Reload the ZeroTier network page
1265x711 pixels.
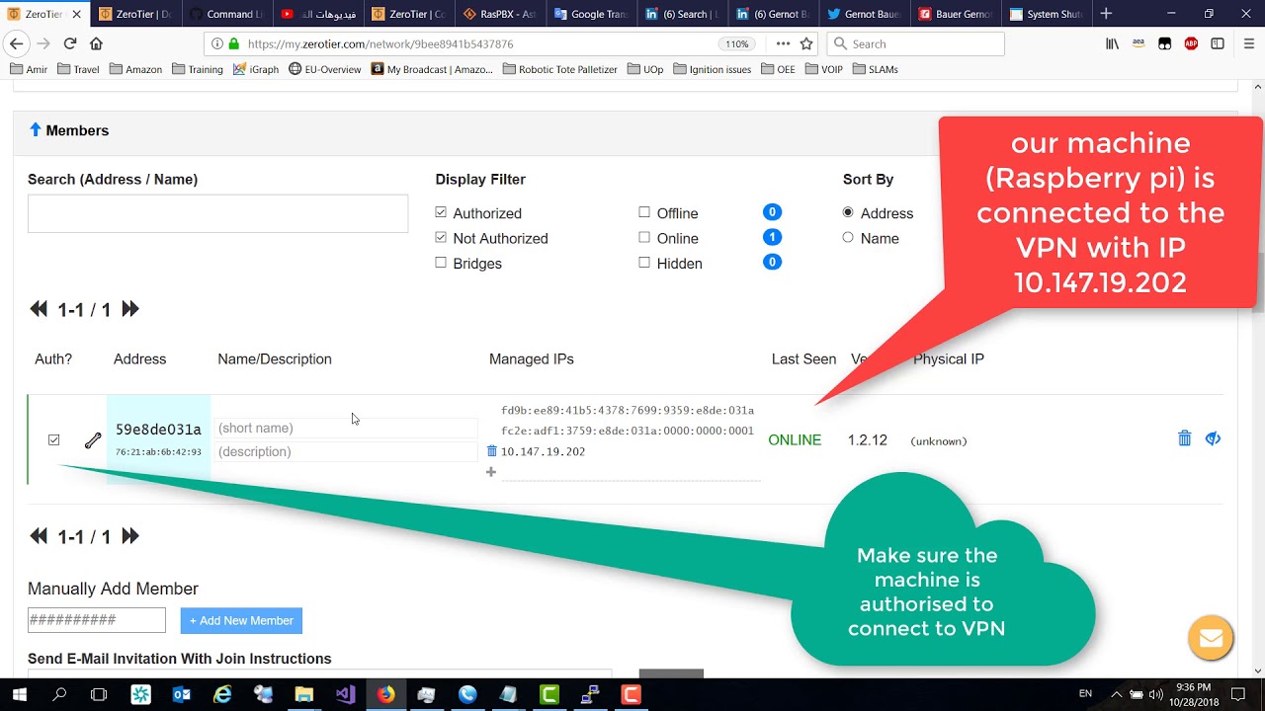[x=70, y=43]
